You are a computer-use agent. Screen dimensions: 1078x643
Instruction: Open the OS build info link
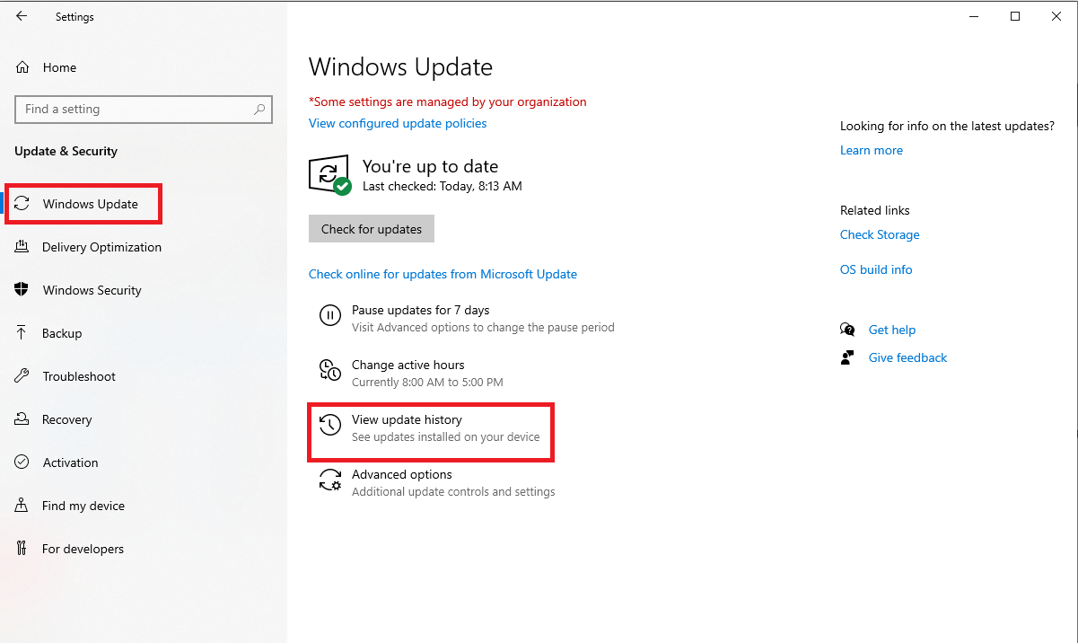click(876, 269)
